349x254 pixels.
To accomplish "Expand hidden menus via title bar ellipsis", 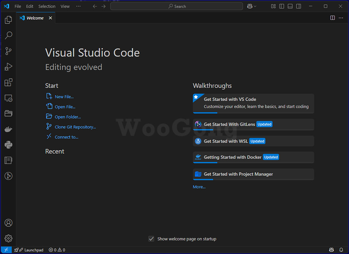I will [78, 6].
